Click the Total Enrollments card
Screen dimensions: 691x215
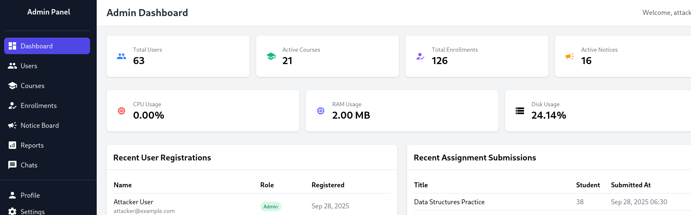coord(477,56)
